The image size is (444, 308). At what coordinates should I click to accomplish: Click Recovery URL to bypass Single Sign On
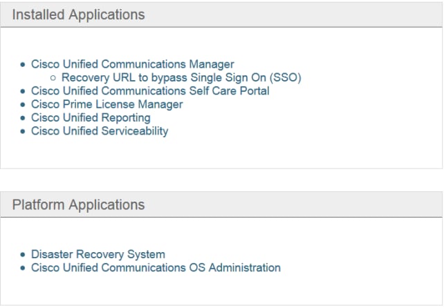tap(181, 77)
